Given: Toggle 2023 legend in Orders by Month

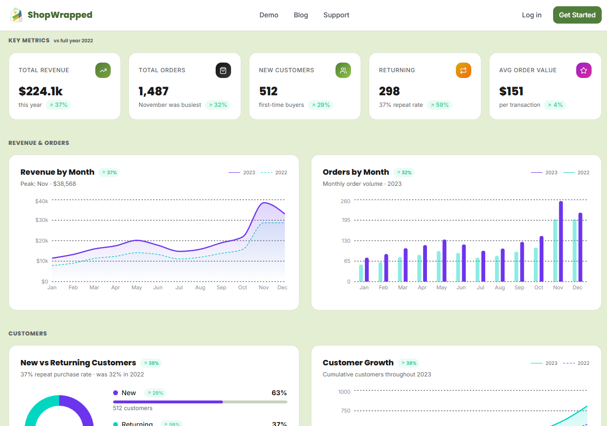Looking at the screenshot, I should (x=544, y=172).
